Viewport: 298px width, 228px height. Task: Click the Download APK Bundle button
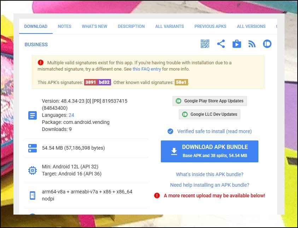coord(209,151)
